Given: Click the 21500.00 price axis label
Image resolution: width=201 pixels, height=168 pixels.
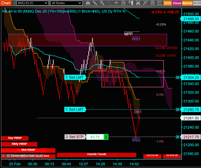Looking at the screenshot, I should pyautogui.click(x=191, y=14).
